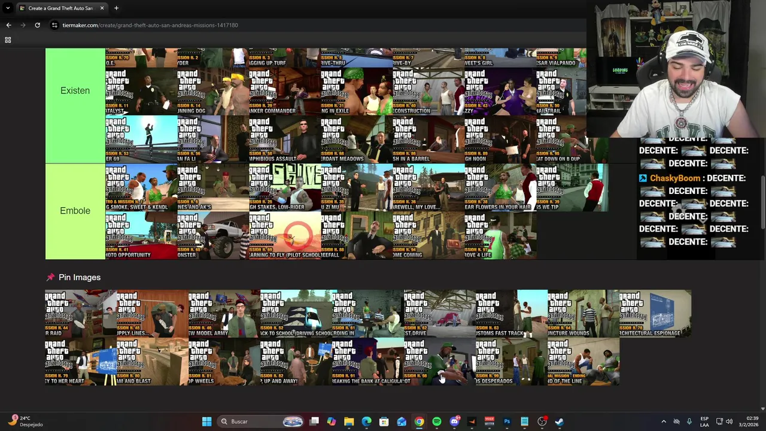Open Task View from taskbar
766x431 pixels.
(x=314, y=421)
